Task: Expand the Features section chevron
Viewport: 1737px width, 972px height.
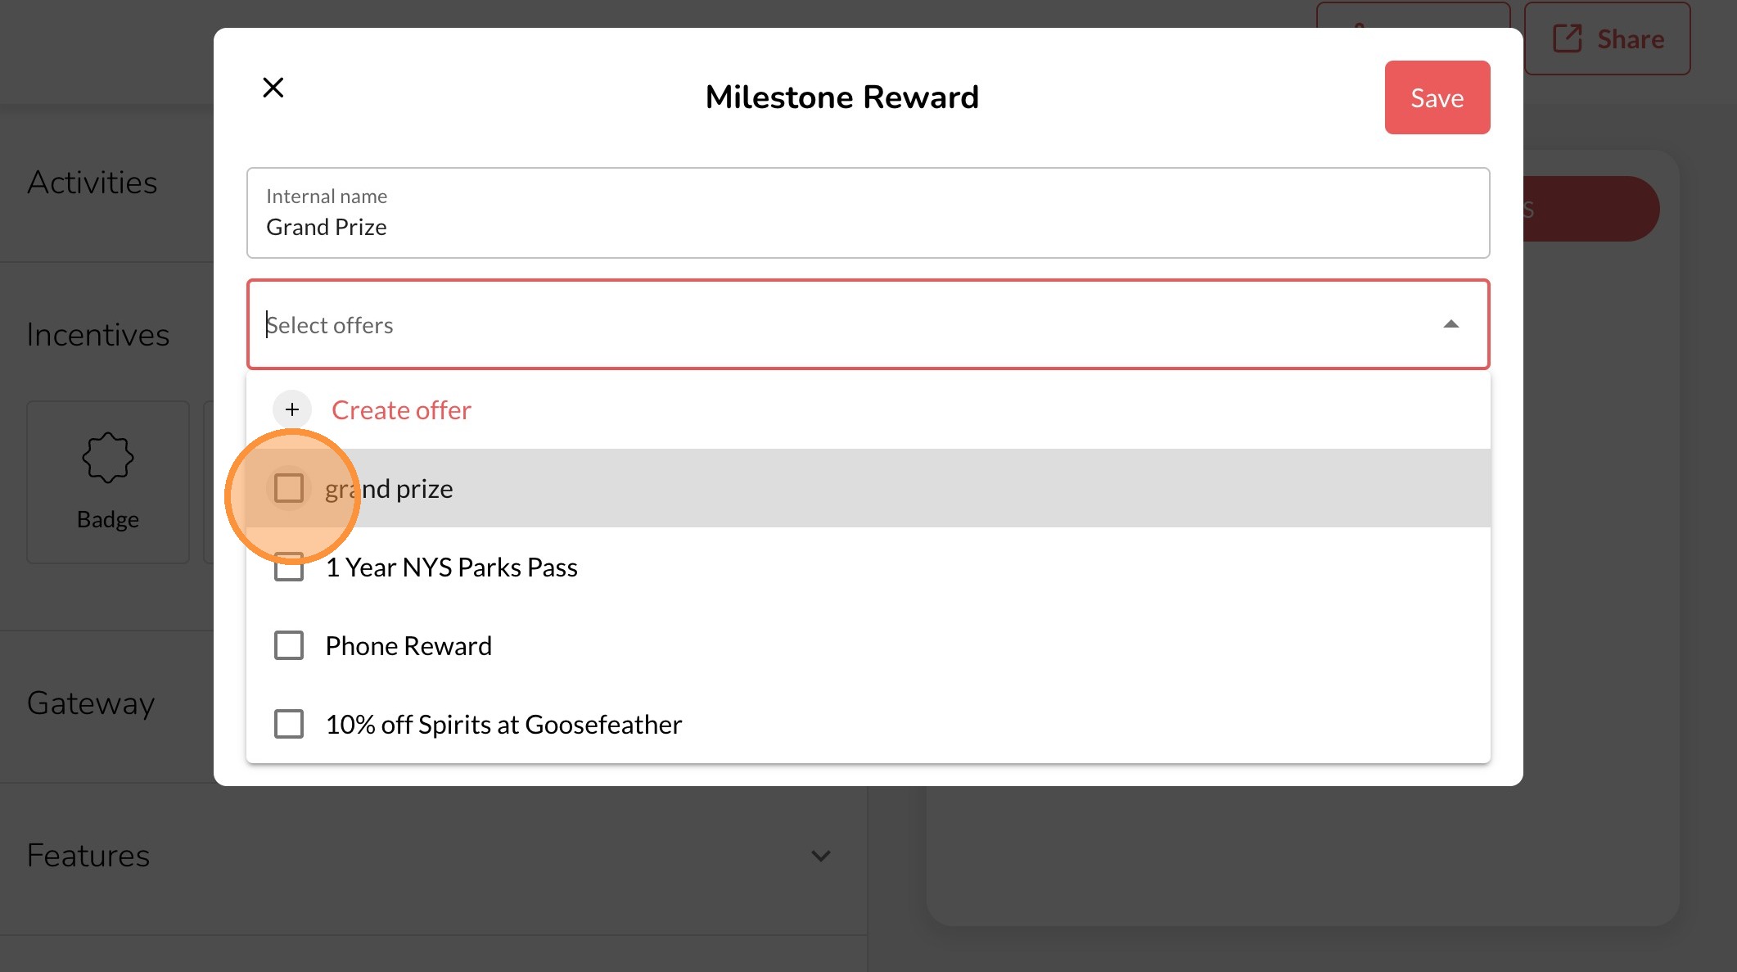Action: pyautogui.click(x=820, y=856)
